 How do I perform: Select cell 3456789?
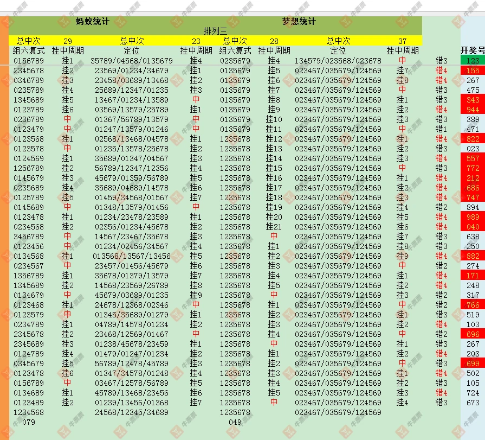coord(29,237)
